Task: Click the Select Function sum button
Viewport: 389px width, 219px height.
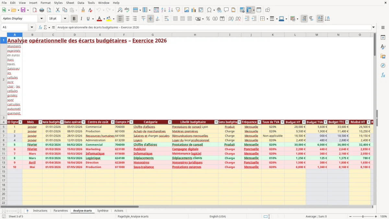Action: [x=45, y=27]
